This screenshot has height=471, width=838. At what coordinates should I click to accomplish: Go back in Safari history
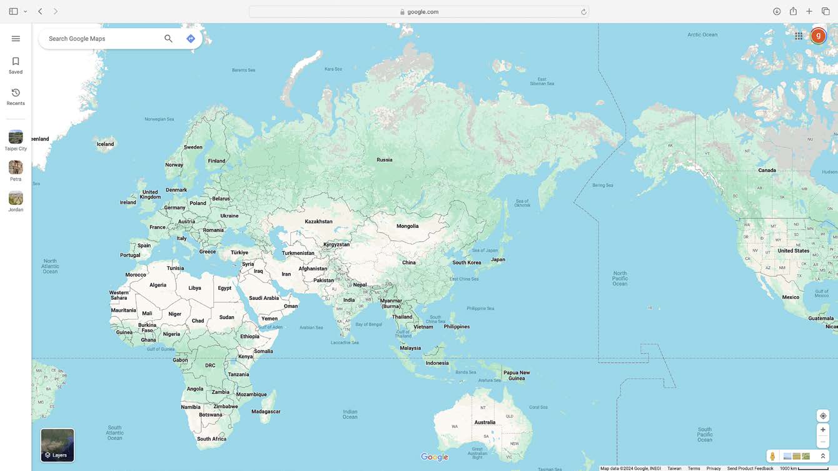click(40, 11)
